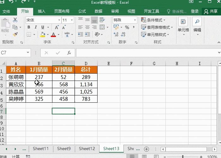Viewport: 221px width, 158px height.
Task: Add a new sheet with plus icon
Action: [146, 149]
